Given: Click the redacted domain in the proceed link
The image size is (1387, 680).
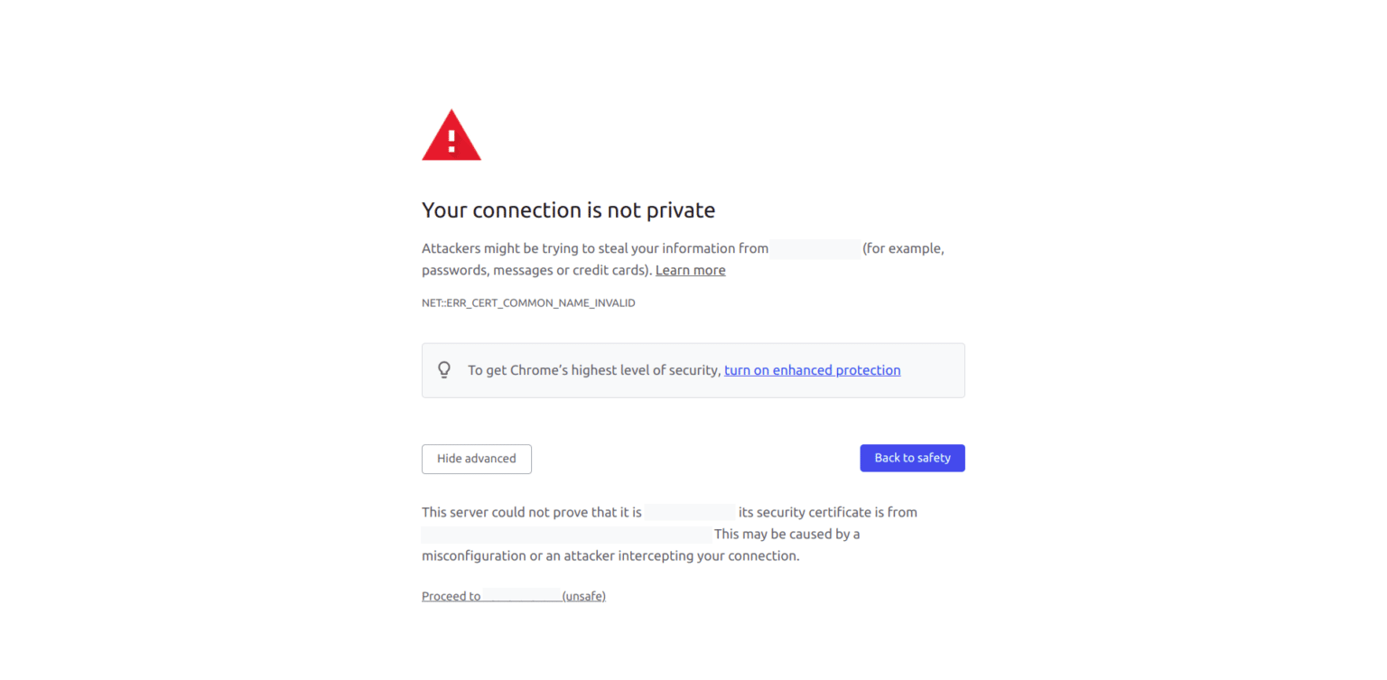Looking at the screenshot, I should click(x=521, y=595).
